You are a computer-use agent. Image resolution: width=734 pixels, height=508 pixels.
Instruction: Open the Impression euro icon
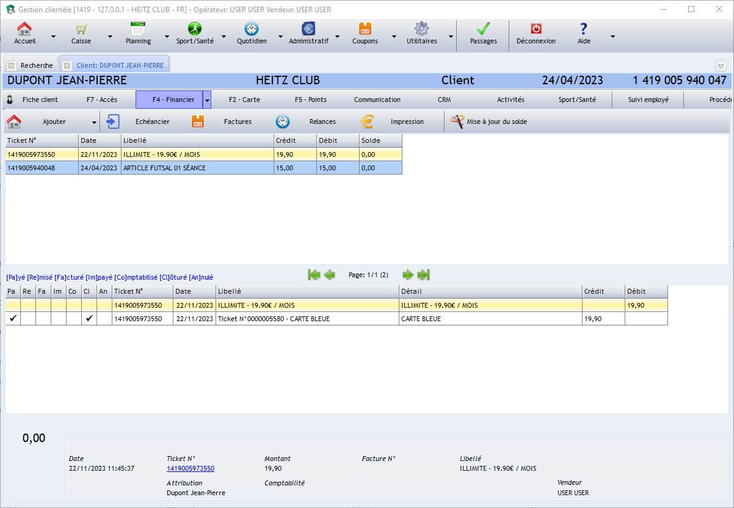[367, 122]
